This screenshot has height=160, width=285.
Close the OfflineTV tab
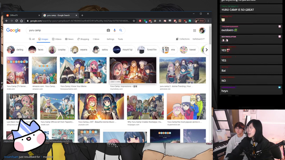[39, 16]
